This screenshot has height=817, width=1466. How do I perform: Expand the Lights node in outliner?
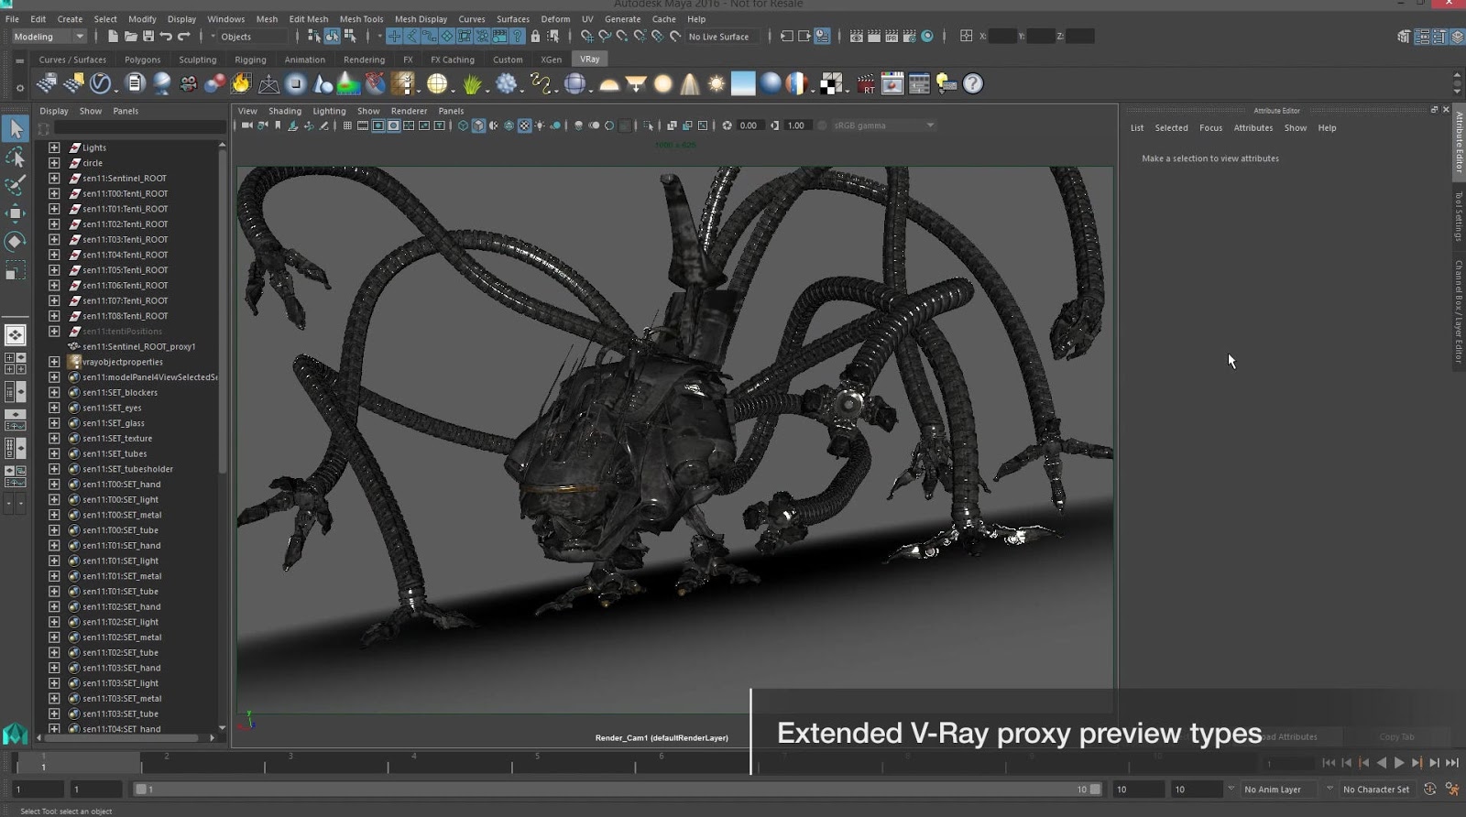(x=54, y=147)
